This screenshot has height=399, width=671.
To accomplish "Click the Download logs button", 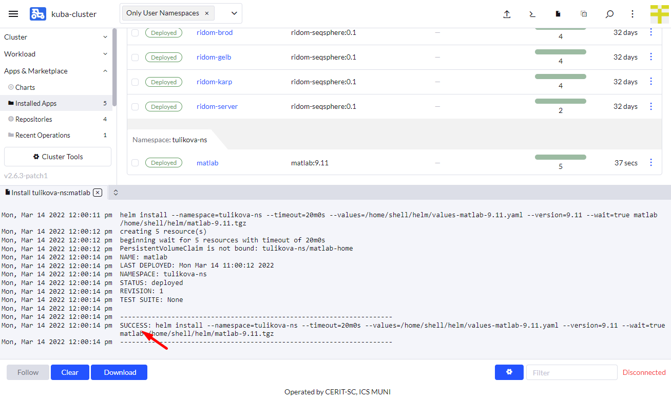I will click(x=119, y=372).
